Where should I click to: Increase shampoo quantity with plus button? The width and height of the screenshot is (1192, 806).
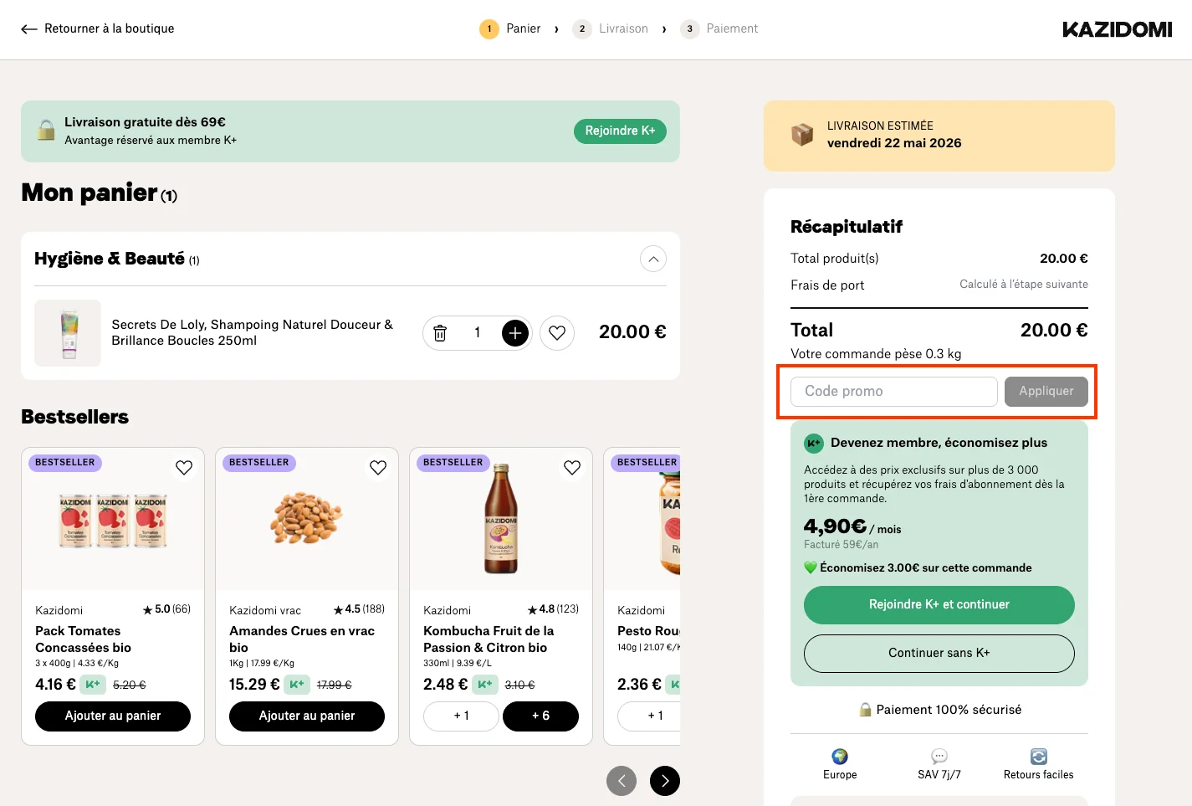click(515, 333)
